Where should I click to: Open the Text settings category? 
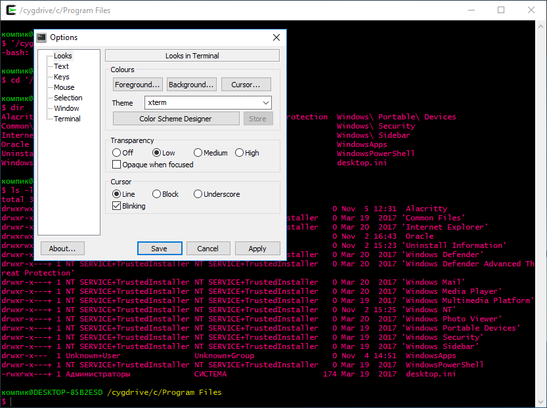point(61,66)
